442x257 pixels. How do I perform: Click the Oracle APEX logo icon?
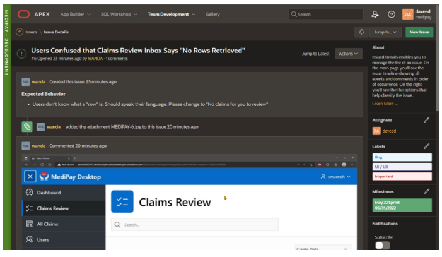[23, 14]
